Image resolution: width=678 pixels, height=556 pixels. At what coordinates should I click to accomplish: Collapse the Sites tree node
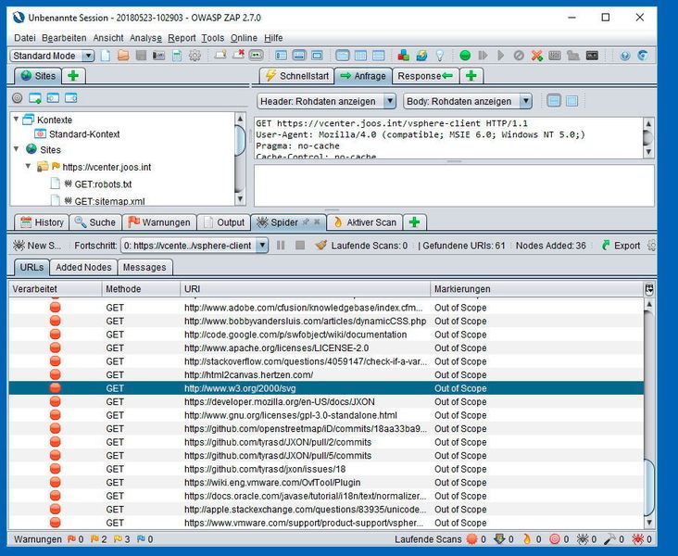point(16,149)
